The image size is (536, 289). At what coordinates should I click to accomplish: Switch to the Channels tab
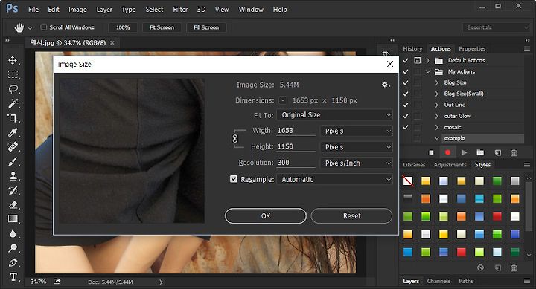[x=438, y=281]
